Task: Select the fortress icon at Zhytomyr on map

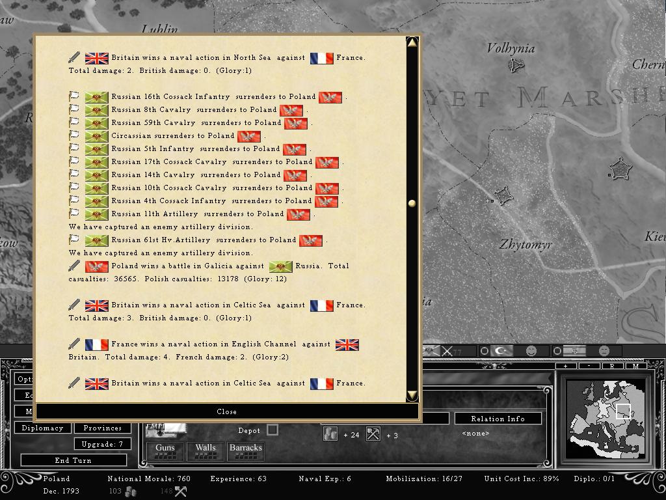Action: click(504, 195)
